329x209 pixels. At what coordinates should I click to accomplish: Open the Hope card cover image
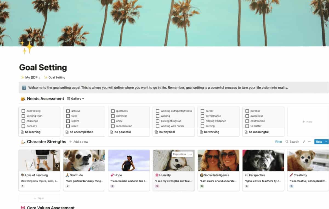tap(129, 160)
